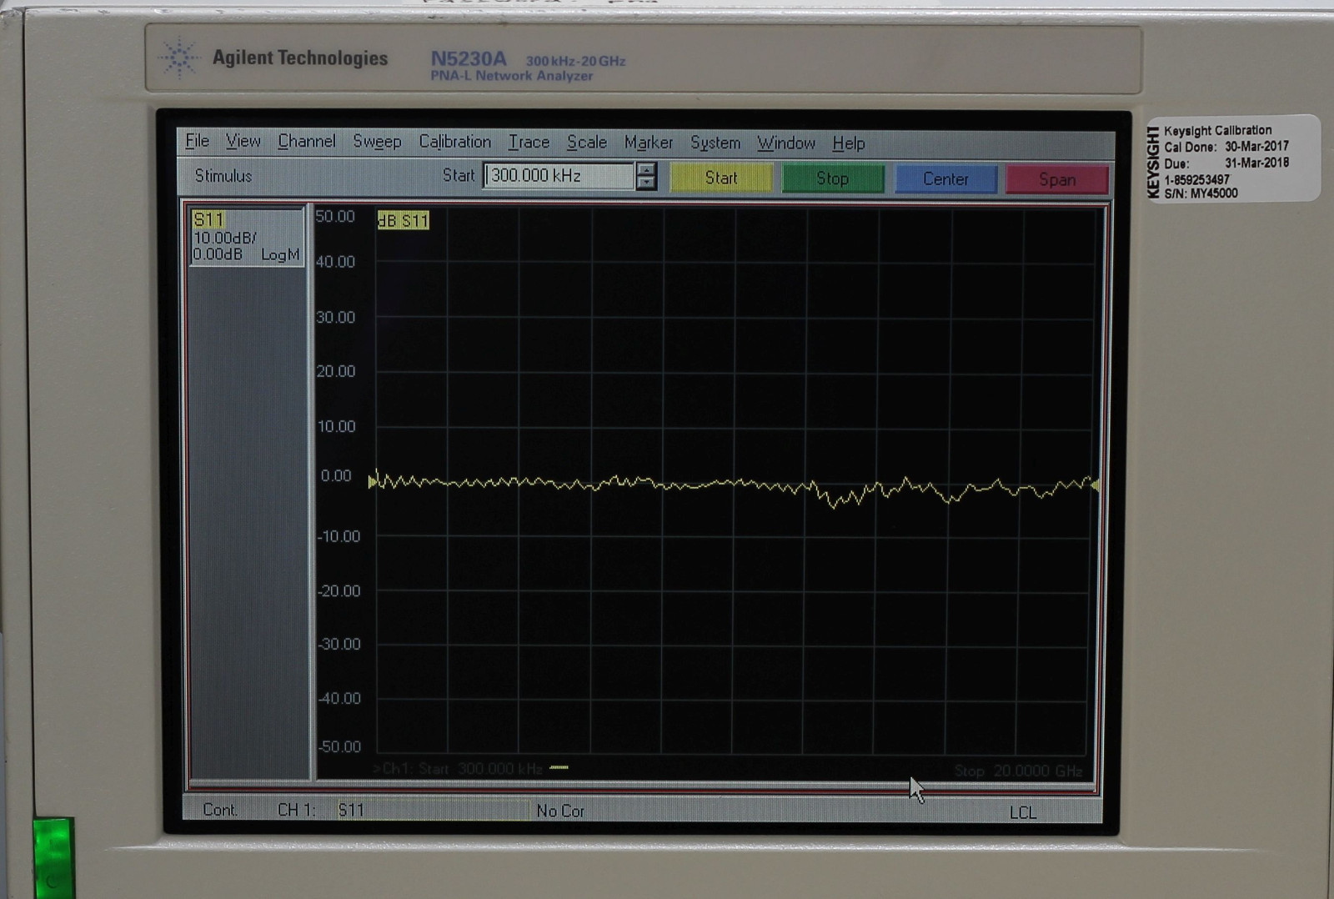This screenshot has width=1334, height=899.
Task: Click the yellow Start stimulus button
Action: 720,178
